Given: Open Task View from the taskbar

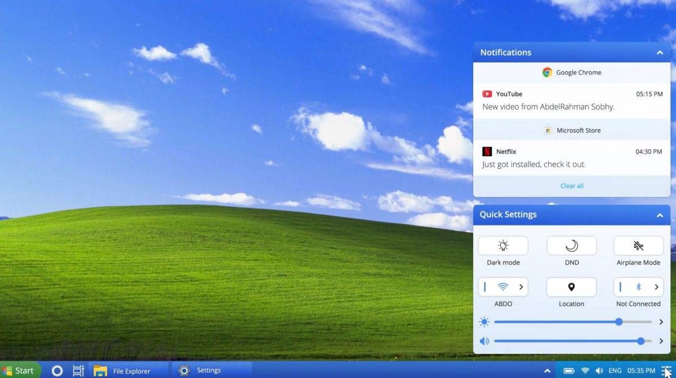Looking at the screenshot, I should click(78, 371).
